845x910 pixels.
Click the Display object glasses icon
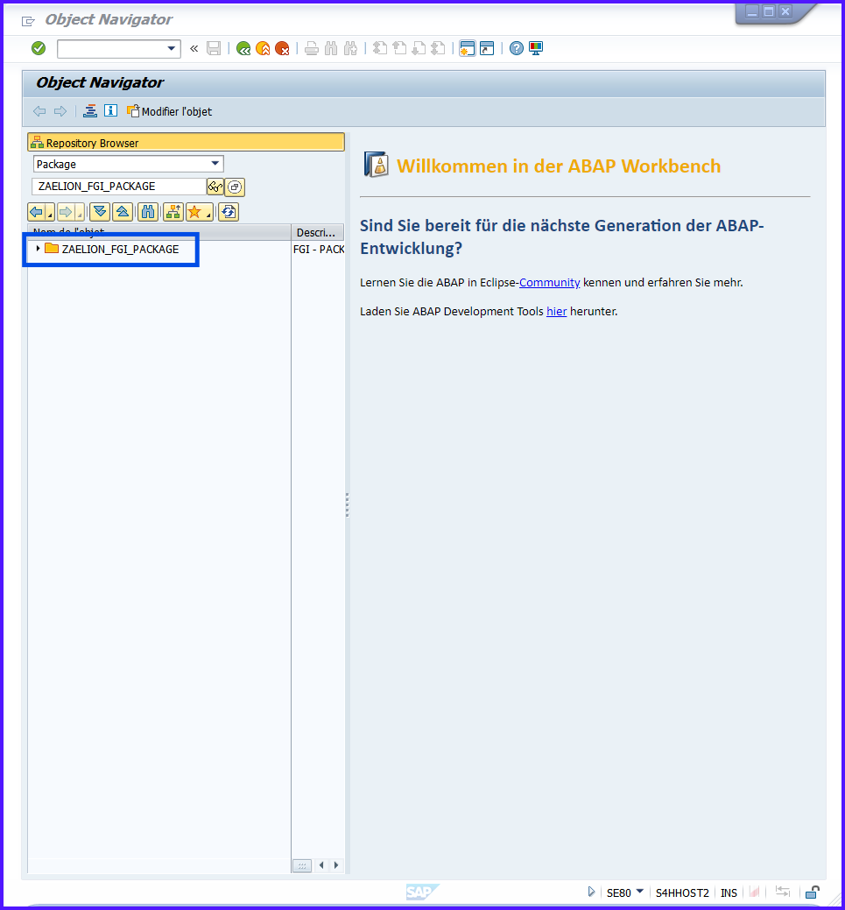(x=215, y=187)
